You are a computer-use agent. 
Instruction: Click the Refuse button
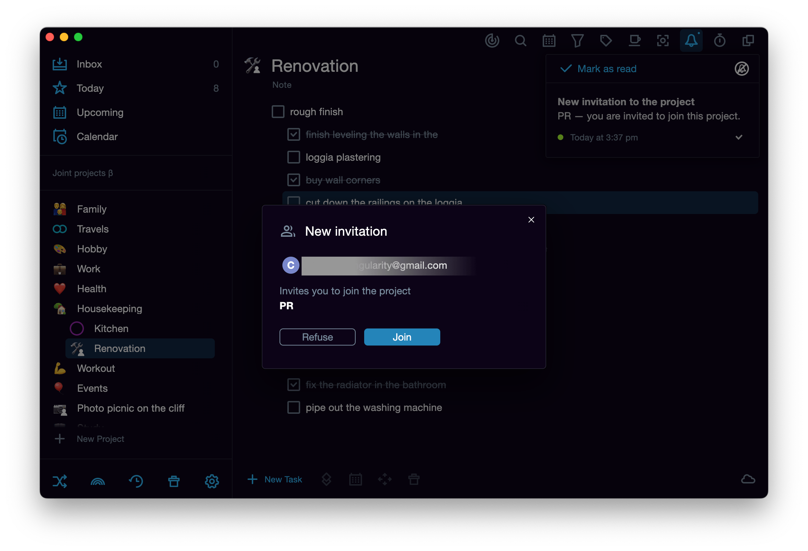tap(317, 337)
